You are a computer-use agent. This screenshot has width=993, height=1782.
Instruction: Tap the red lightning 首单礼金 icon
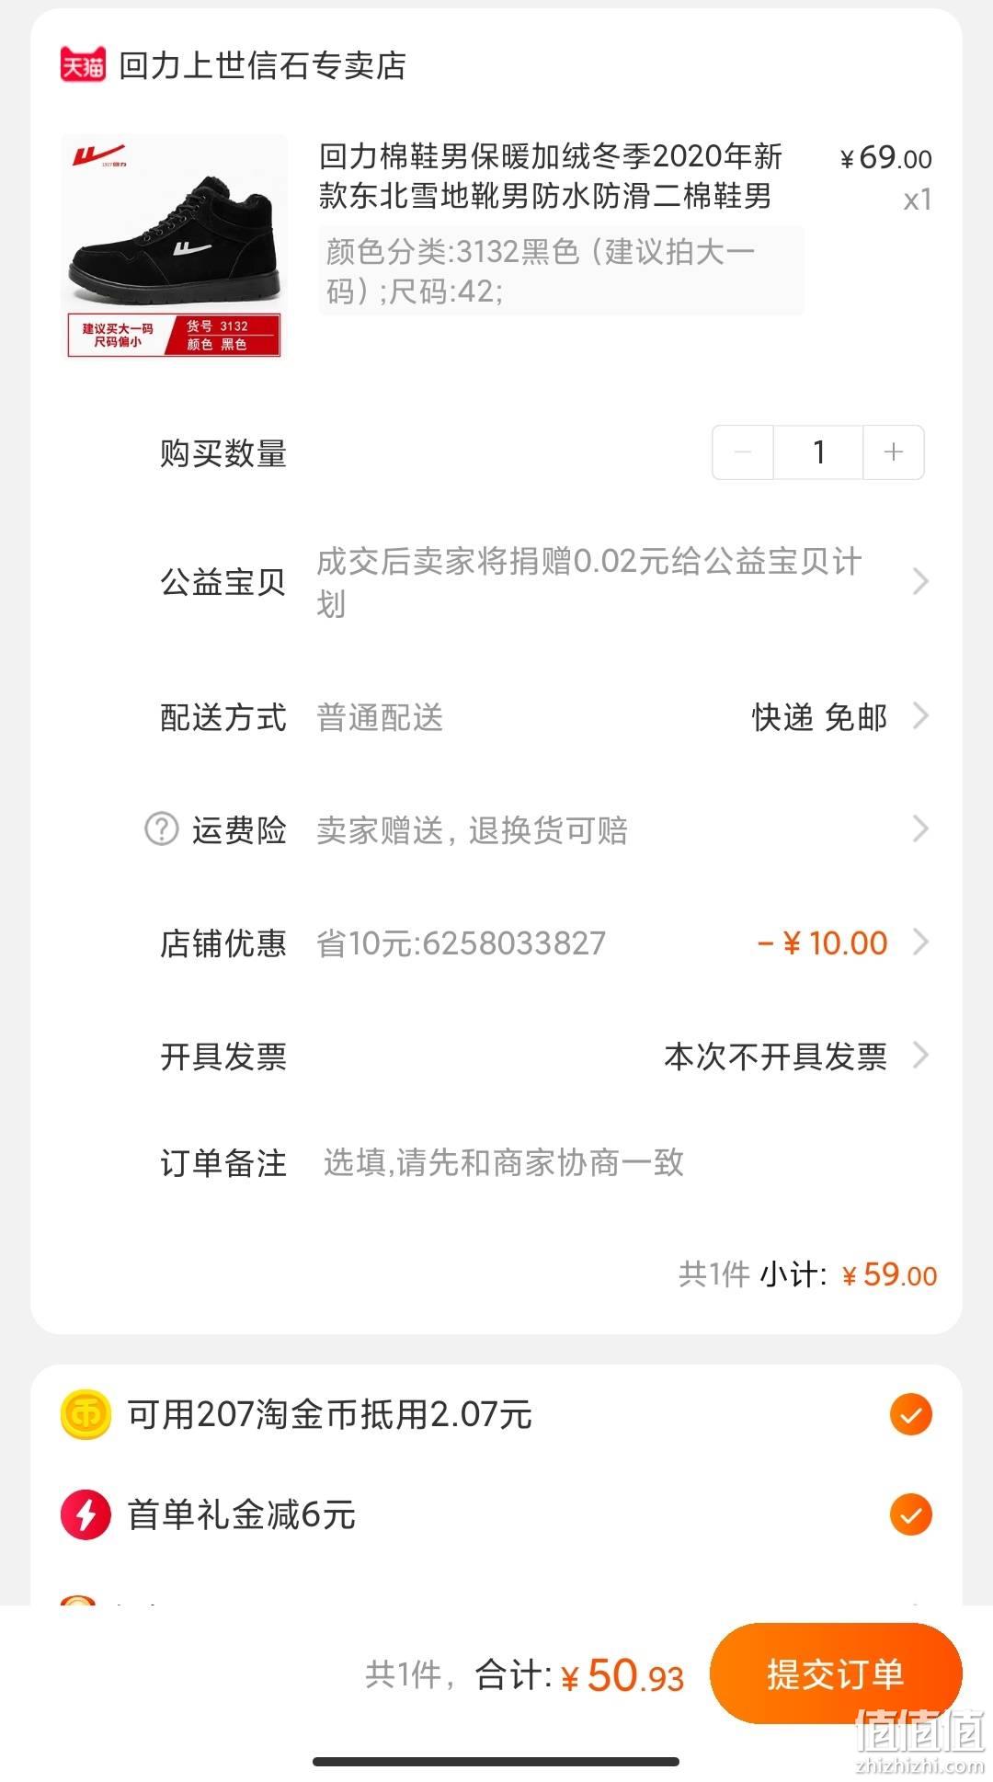pos(86,1514)
